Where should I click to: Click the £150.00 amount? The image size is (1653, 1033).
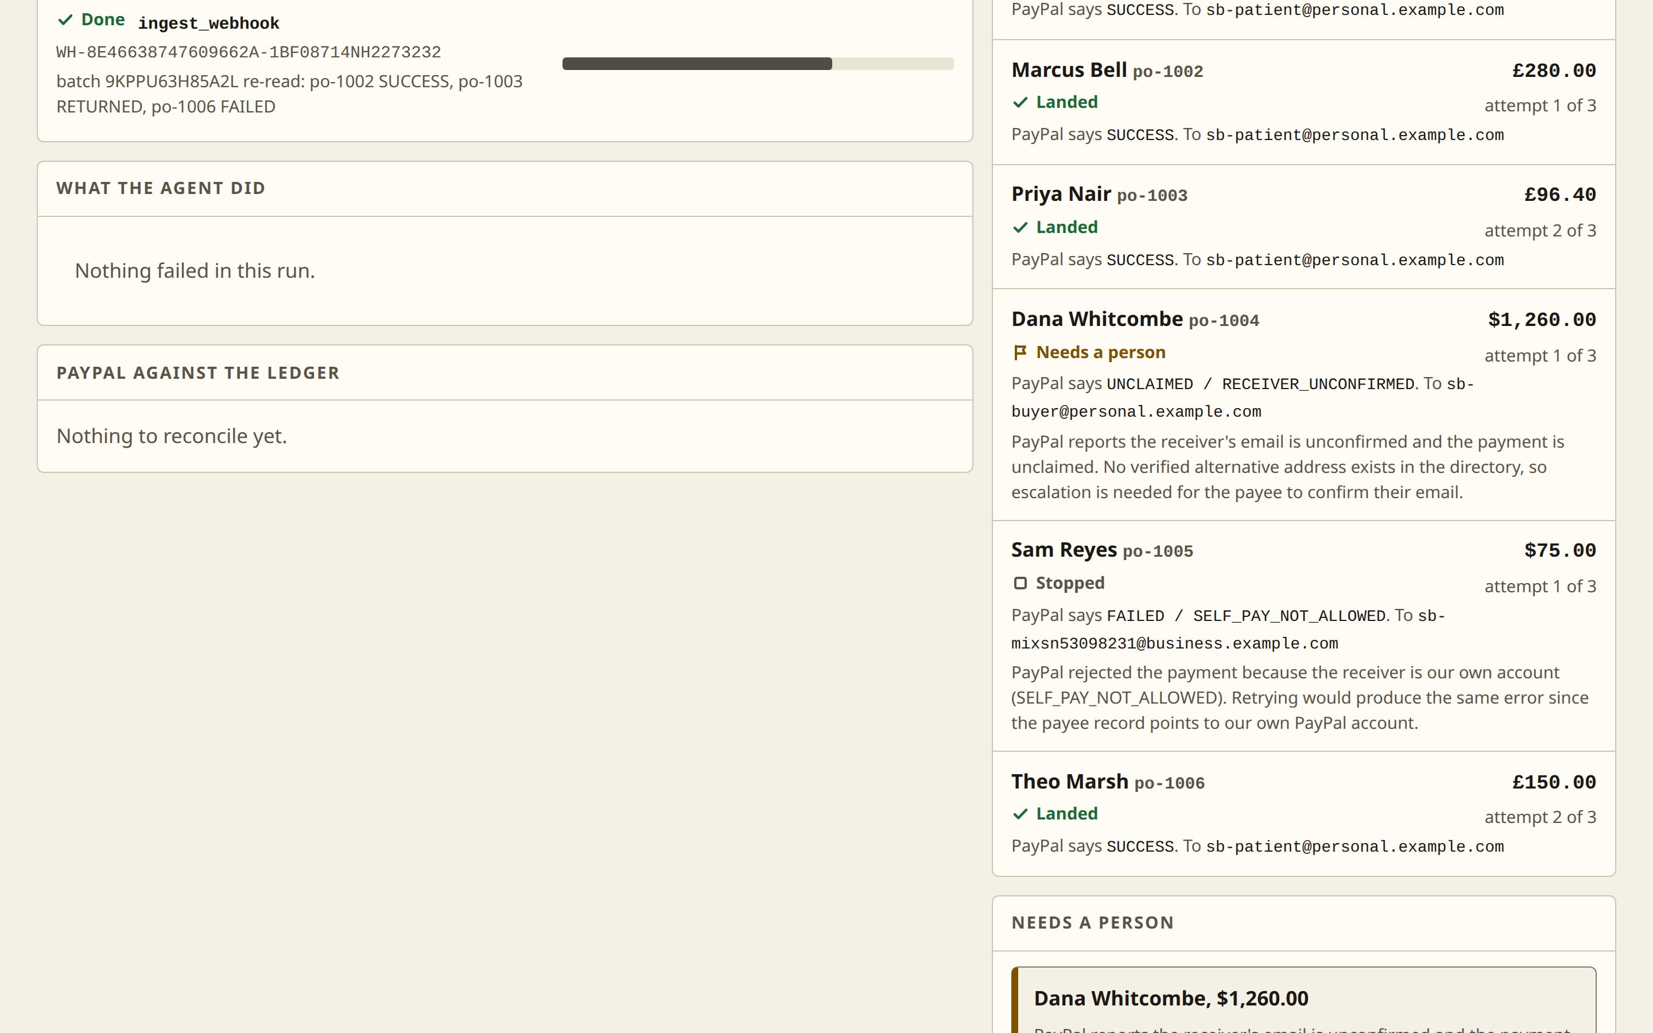point(1554,782)
